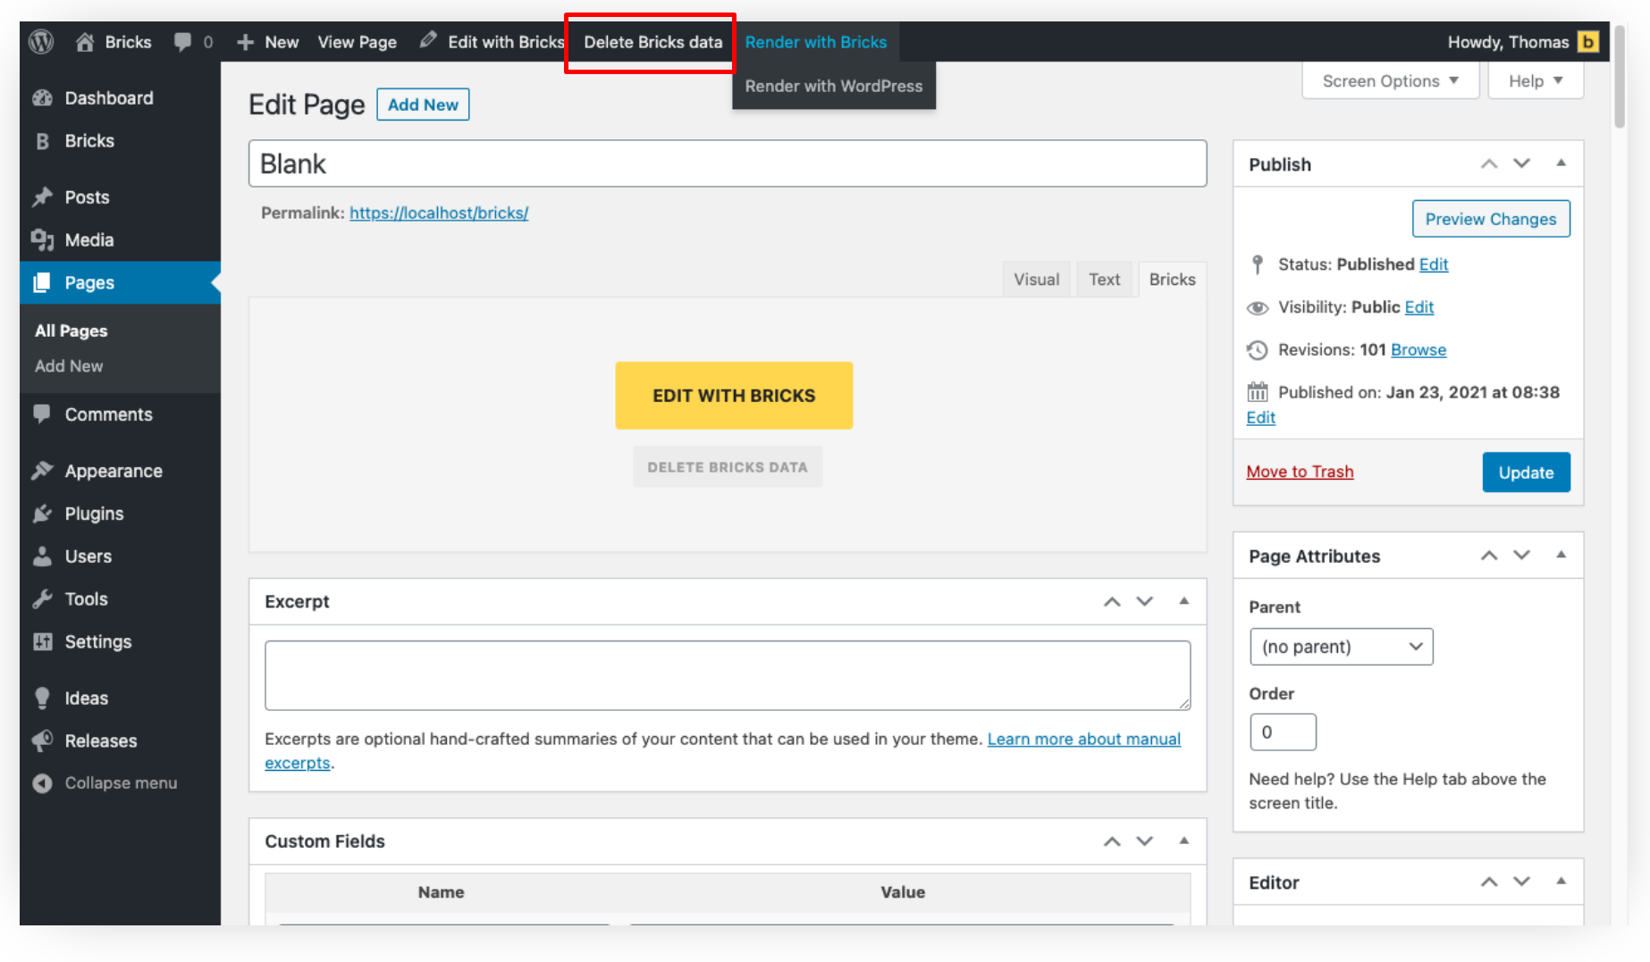The width and height of the screenshot is (1650, 962).
Task: Move the Custom Fields box up
Action: [1112, 841]
